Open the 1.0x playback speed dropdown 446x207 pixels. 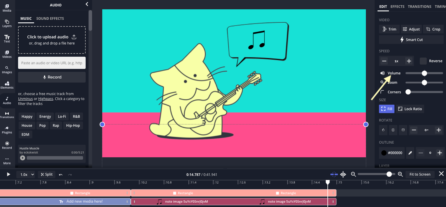click(26, 174)
